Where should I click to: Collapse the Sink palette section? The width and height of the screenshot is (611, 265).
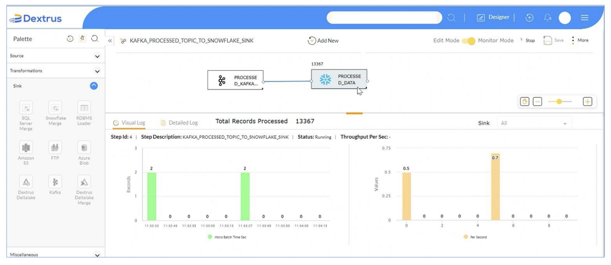(94, 85)
